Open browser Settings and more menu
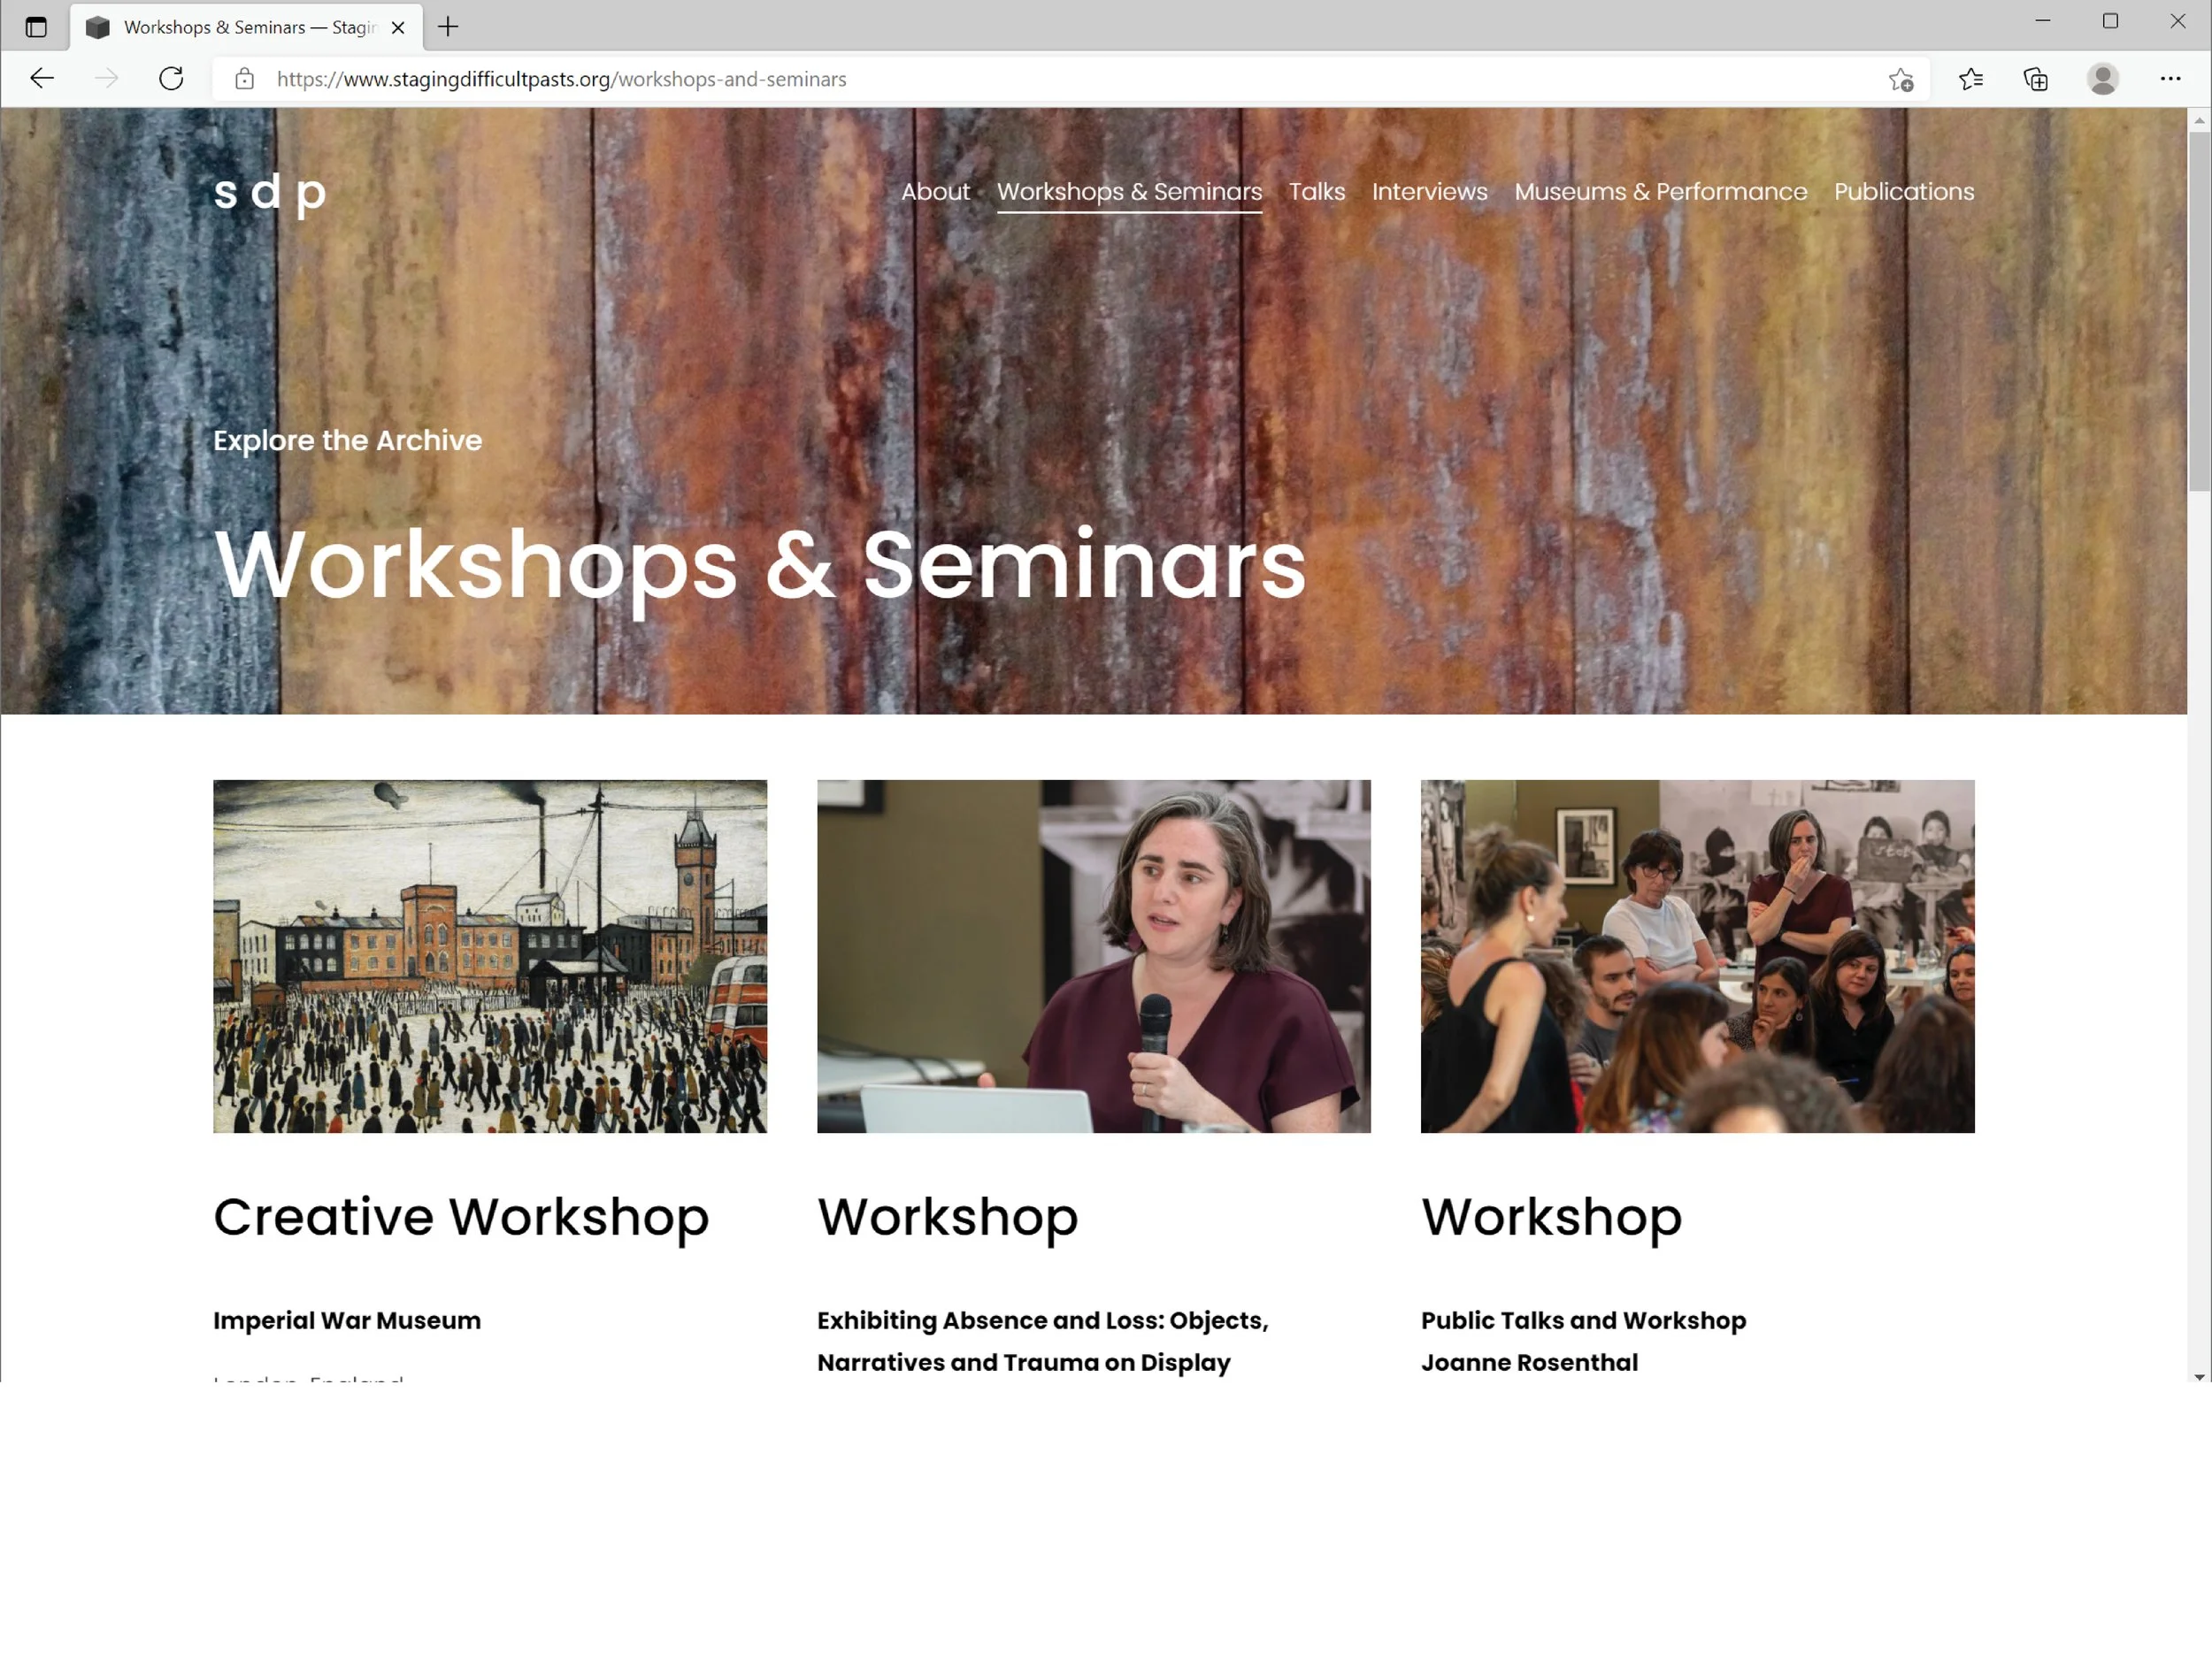Image resolution: width=2212 pixels, height=1660 pixels. 2169,79
